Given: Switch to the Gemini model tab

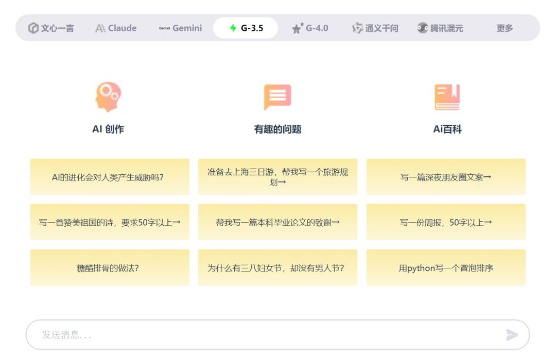Looking at the screenshot, I should (181, 28).
